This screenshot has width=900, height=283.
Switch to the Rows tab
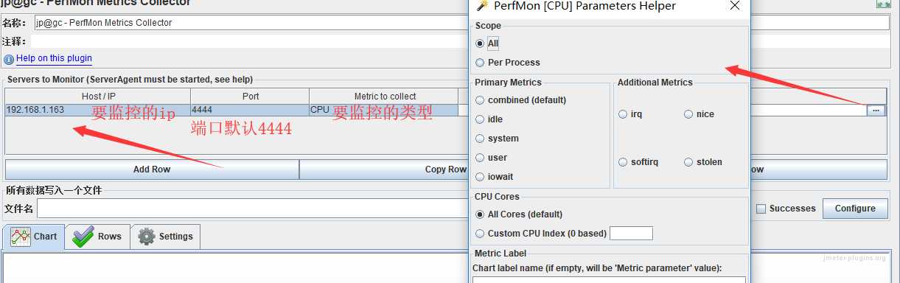coord(97,237)
